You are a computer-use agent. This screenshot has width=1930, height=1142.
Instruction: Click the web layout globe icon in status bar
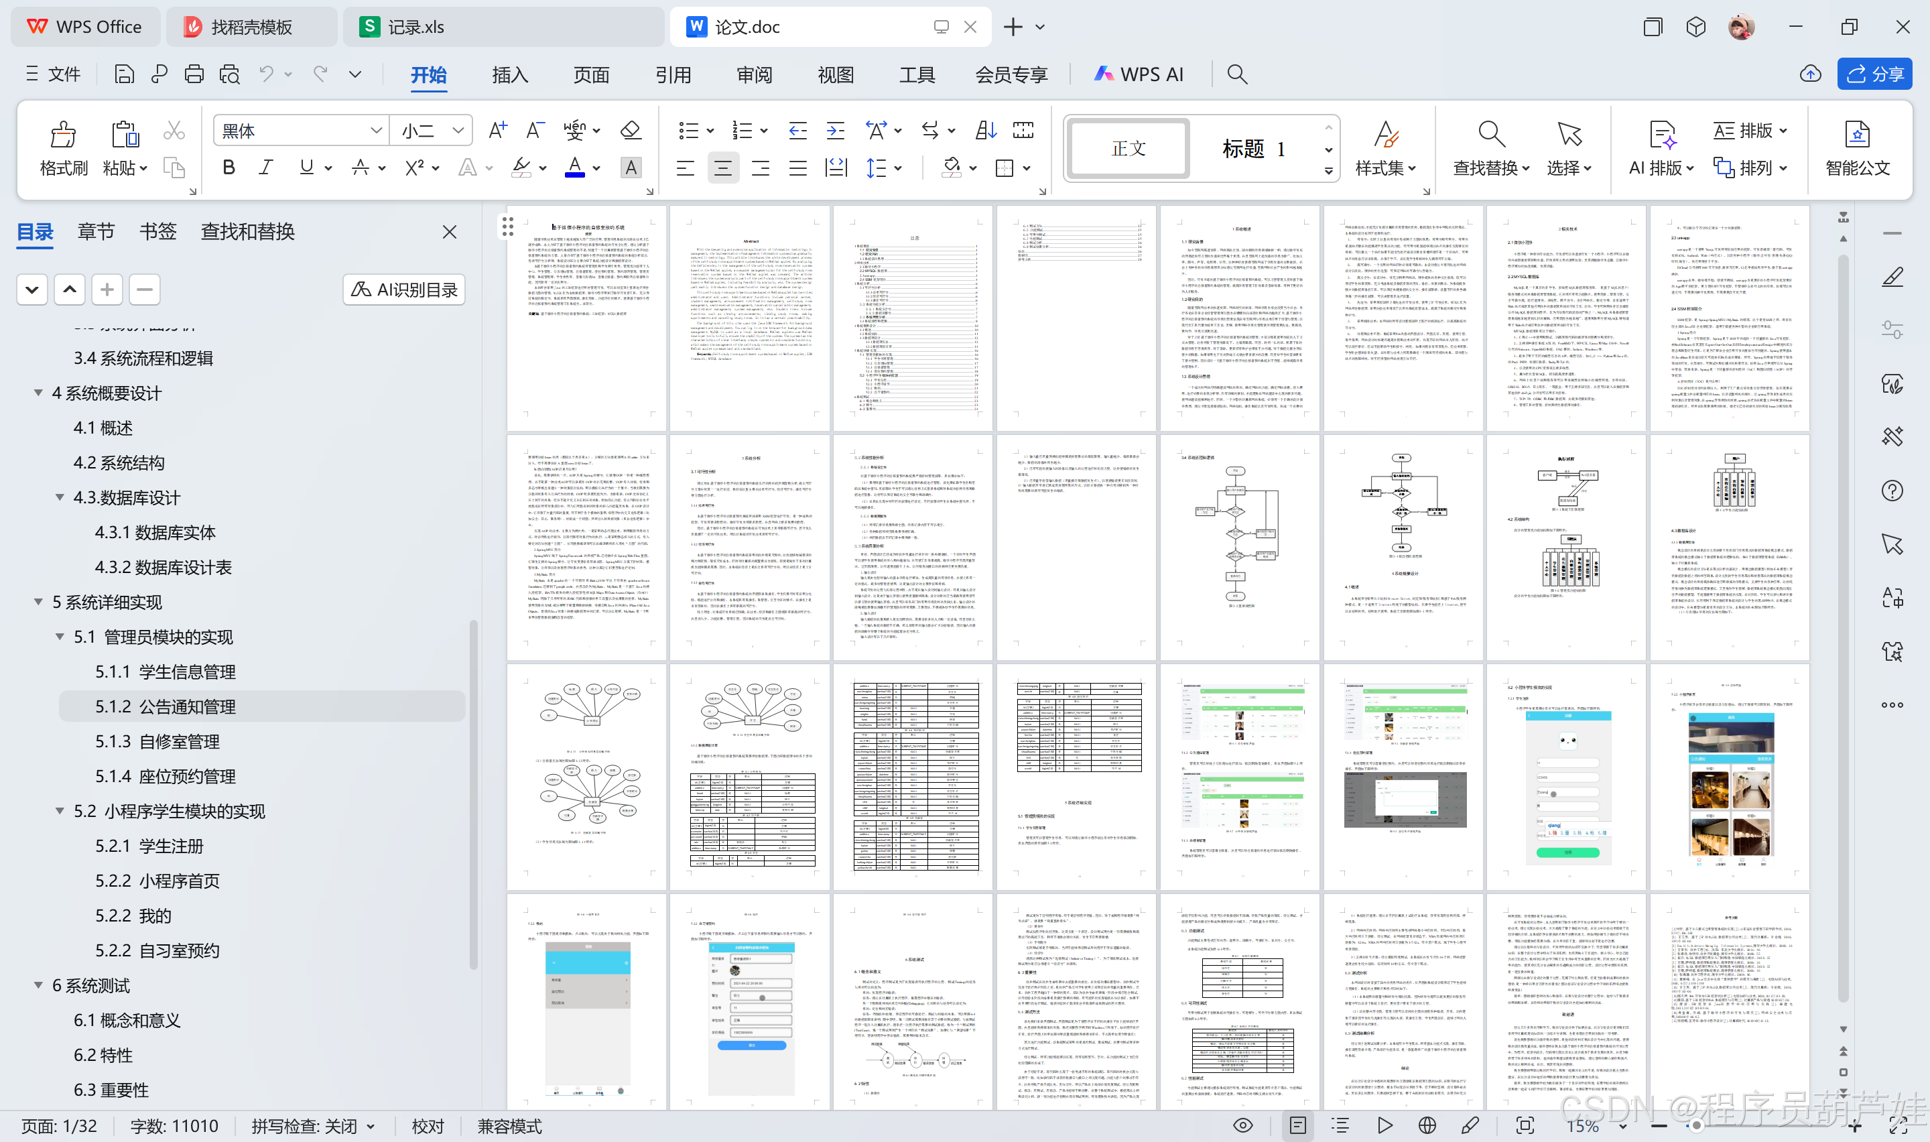[x=1427, y=1125]
